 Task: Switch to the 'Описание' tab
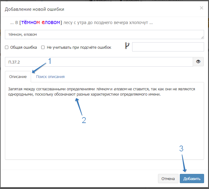(x=18, y=76)
